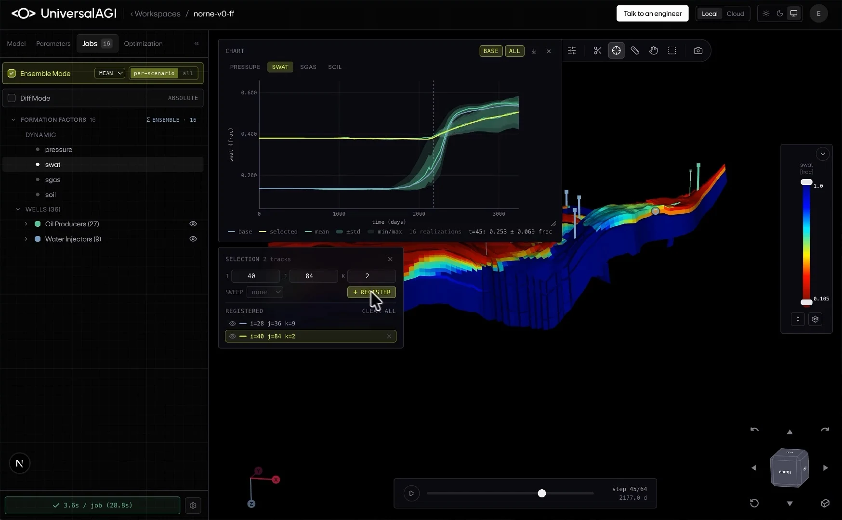This screenshot has height=520, width=842.
Task: Switch to the Optimization tab
Action: click(x=143, y=43)
